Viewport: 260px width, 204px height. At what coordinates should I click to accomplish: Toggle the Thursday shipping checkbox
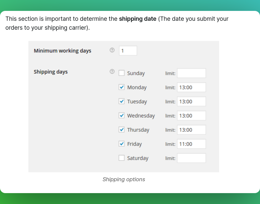(x=121, y=129)
